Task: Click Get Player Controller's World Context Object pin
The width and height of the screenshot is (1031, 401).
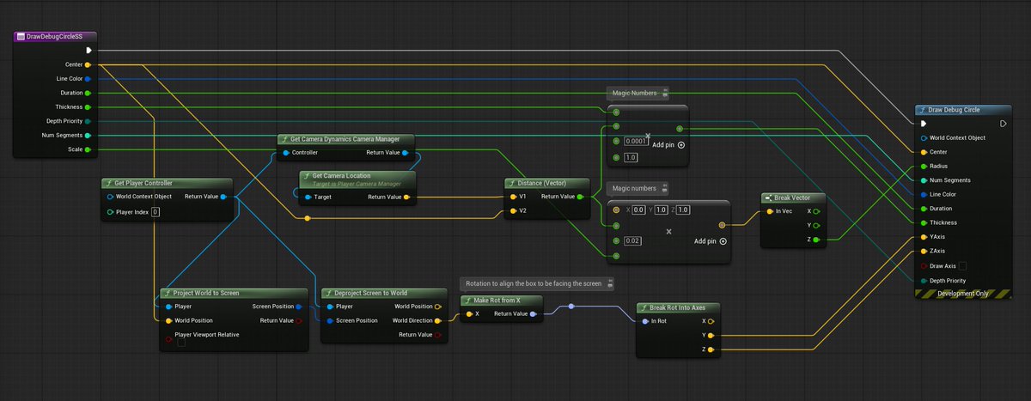Action: (109, 197)
